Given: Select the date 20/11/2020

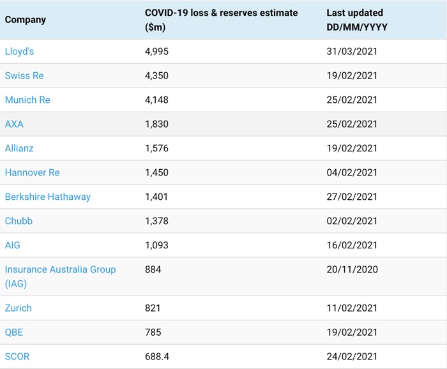Looking at the screenshot, I should coord(352,269).
